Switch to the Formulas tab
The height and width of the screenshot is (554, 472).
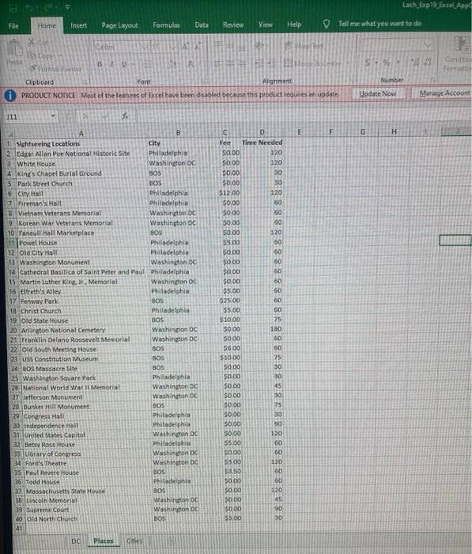pos(166,25)
